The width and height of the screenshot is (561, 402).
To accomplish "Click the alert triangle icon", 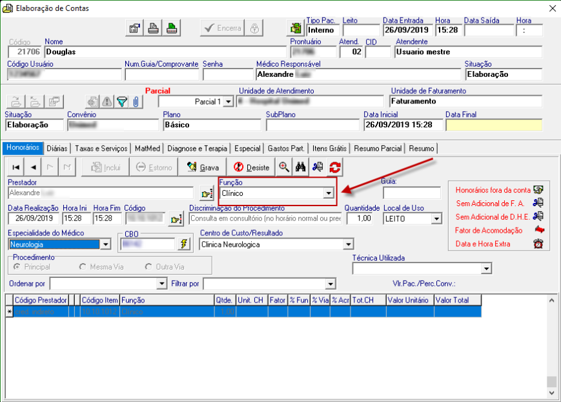I will pyautogui.click(x=107, y=101).
